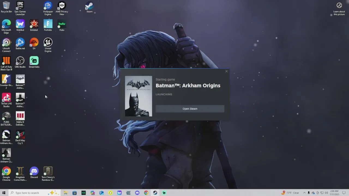
Task: Select the Devil May Cry 5 desktop icon
Action: point(20,137)
